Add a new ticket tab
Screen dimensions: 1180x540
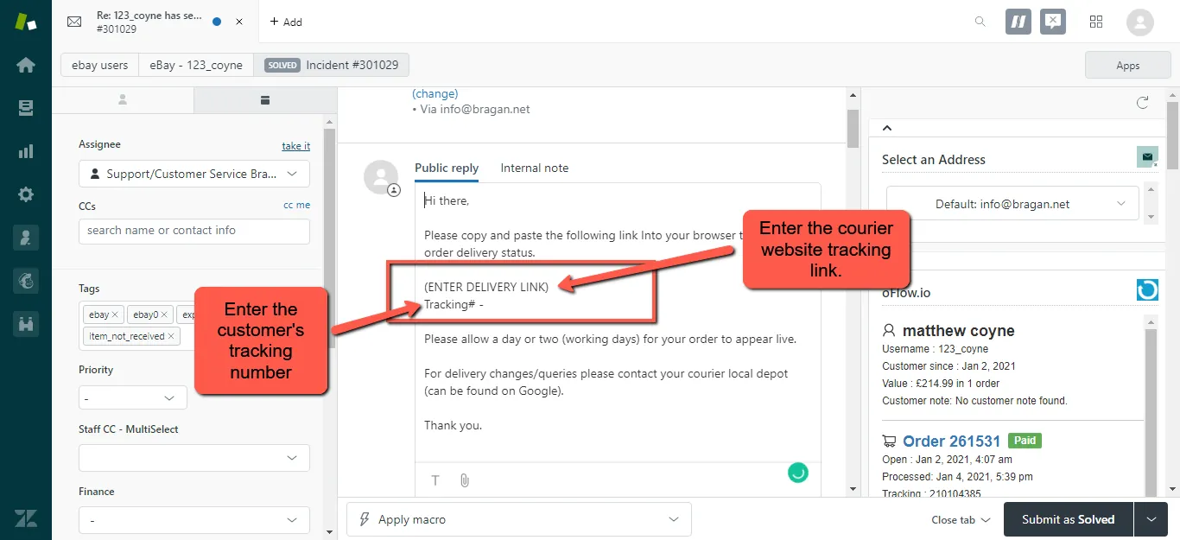pyautogui.click(x=286, y=22)
